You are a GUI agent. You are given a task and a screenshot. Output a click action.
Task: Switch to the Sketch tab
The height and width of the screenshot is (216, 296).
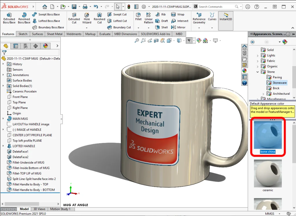click(23, 34)
